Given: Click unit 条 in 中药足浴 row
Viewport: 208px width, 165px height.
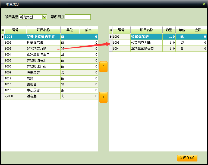Looking at the screenshot, I should click(70, 90).
